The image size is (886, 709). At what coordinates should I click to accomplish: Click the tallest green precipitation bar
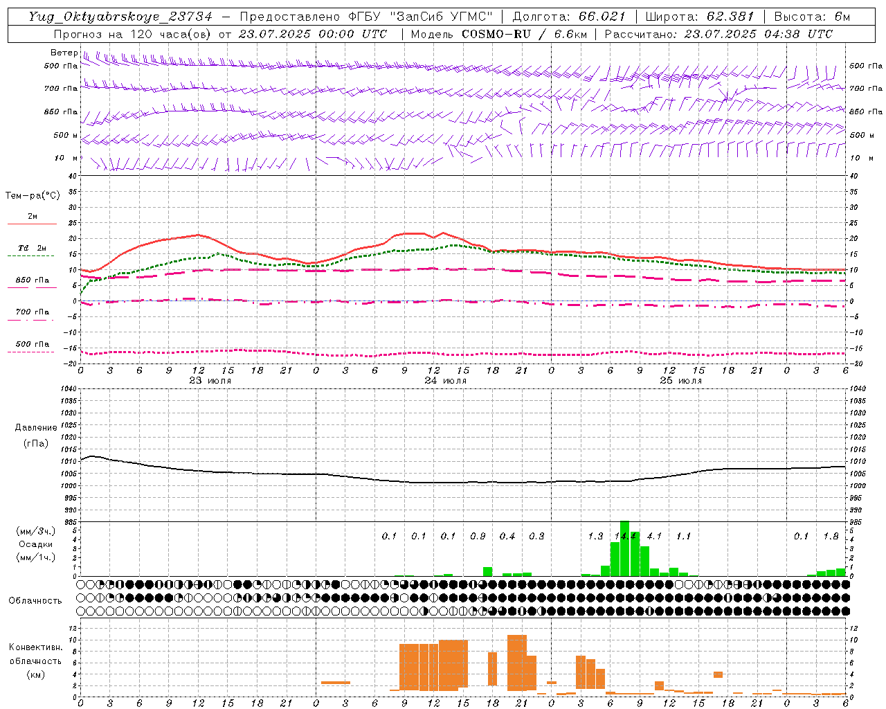[624, 548]
